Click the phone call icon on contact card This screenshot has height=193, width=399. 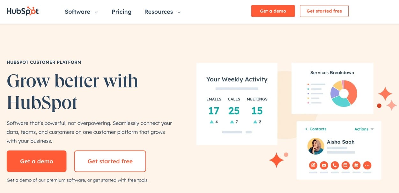point(335,165)
